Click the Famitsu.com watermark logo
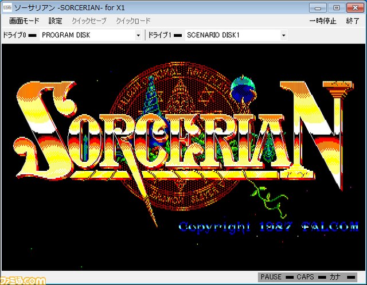The height and width of the screenshot is (285, 367). point(23,281)
